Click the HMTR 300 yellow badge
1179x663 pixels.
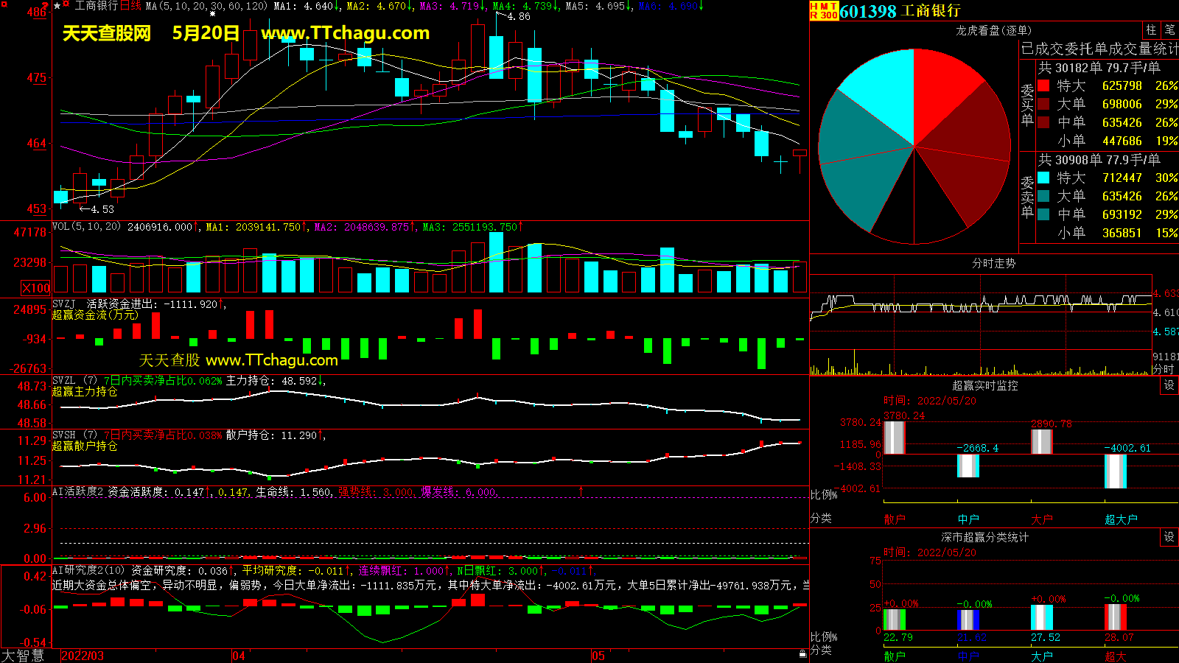(x=824, y=10)
